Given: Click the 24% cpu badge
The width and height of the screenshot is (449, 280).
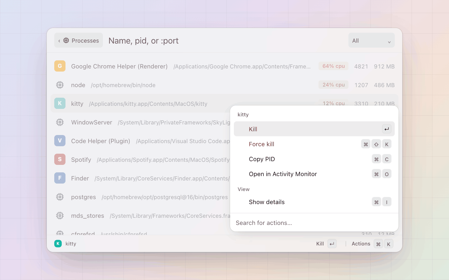Looking at the screenshot, I should (x=333, y=85).
